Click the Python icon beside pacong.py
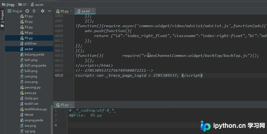The image size is (267, 134). click(22, 87)
